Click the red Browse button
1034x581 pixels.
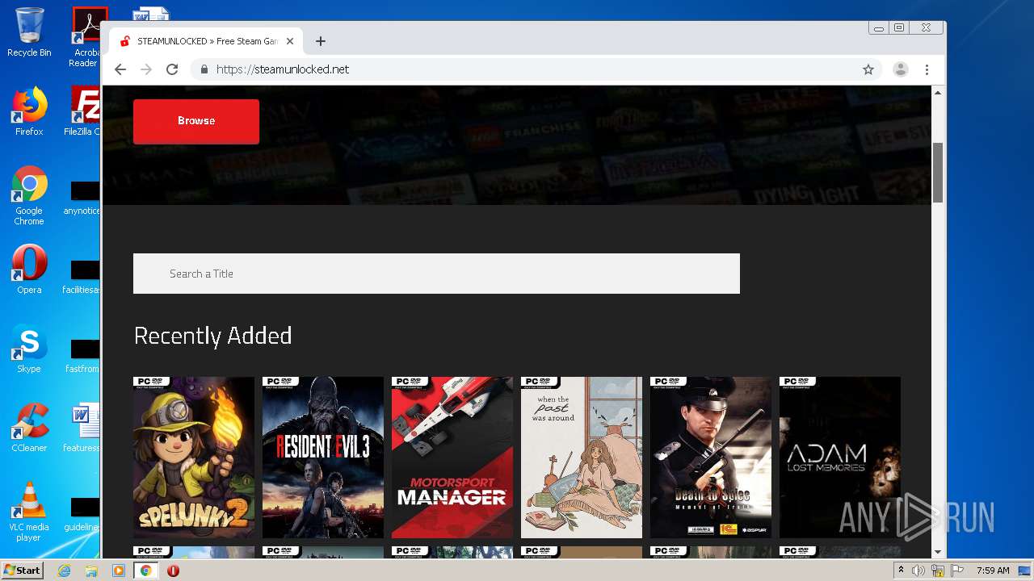(x=196, y=121)
